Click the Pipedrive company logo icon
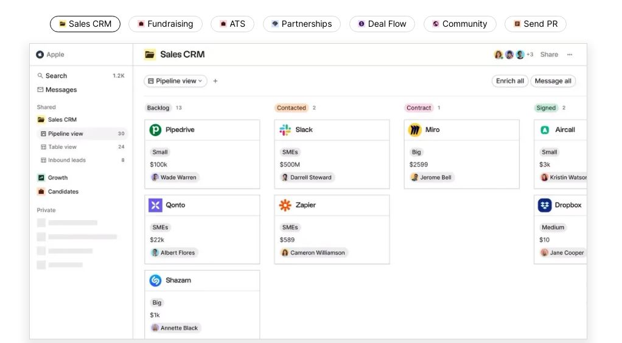 pyautogui.click(x=156, y=130)
